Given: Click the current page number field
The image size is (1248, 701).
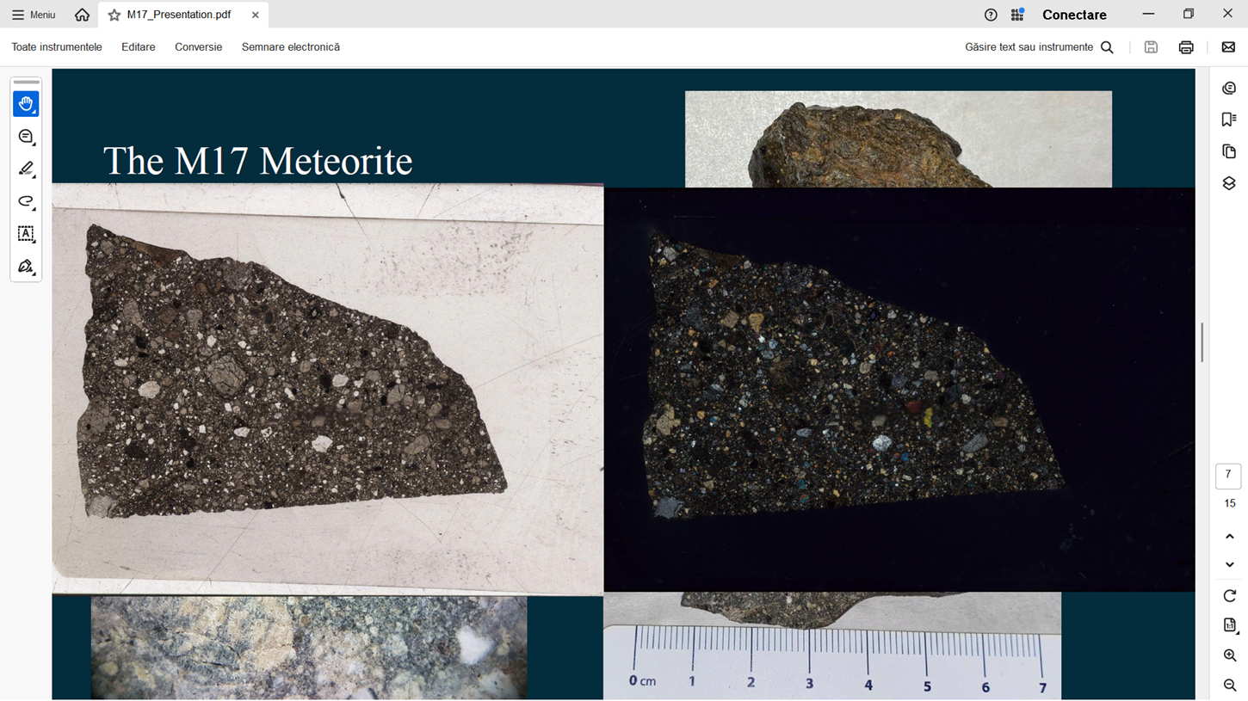Looking at the screenshot, I should point(1228,476).
